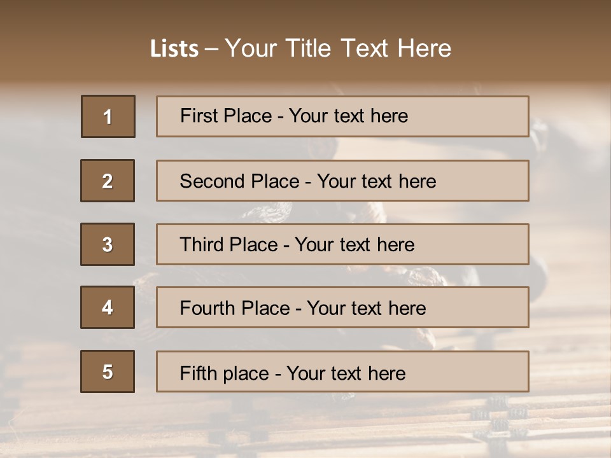Image resolution: width=611 pixels, height=458 pixels.
Task: Click the number 5 box
Action: tap(108, 371)
